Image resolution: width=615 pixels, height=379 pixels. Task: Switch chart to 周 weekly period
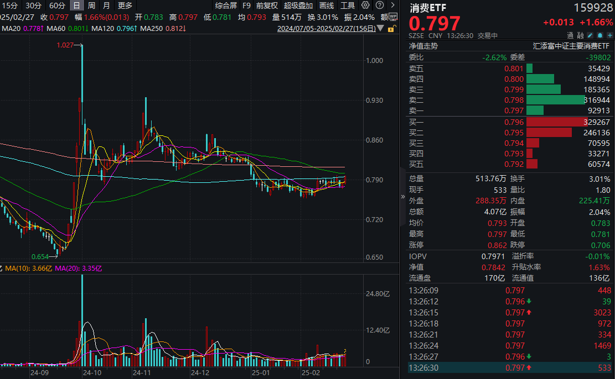pyautogui.click(x=91, y=6)
